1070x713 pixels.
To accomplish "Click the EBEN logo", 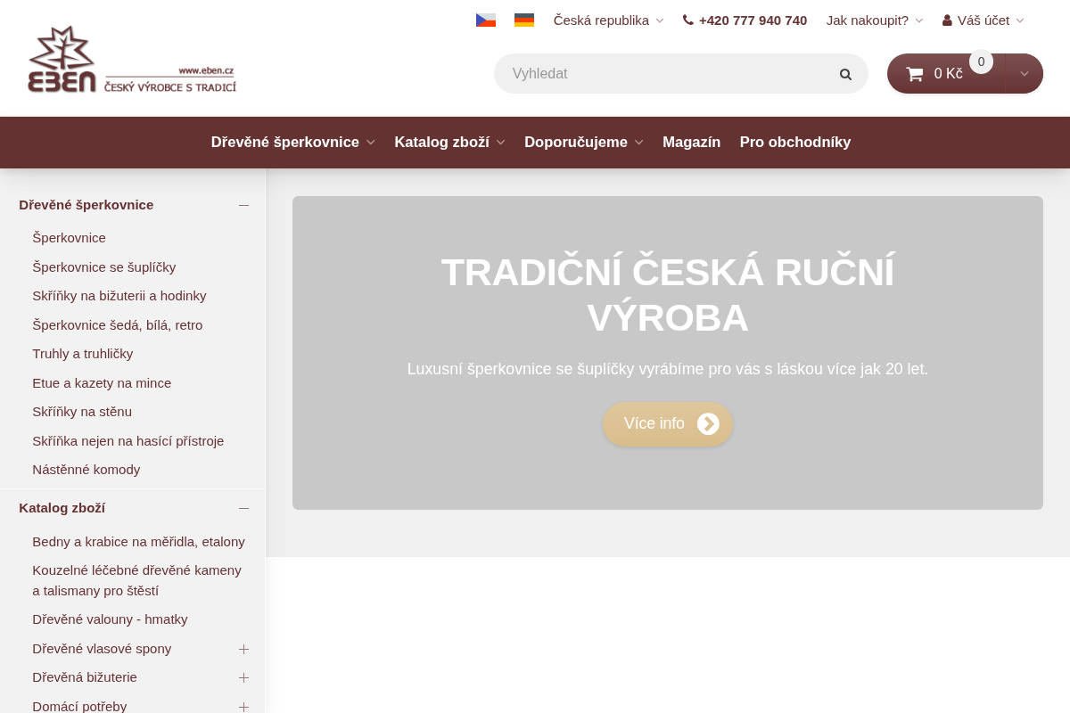I will [x=132, y=60].
